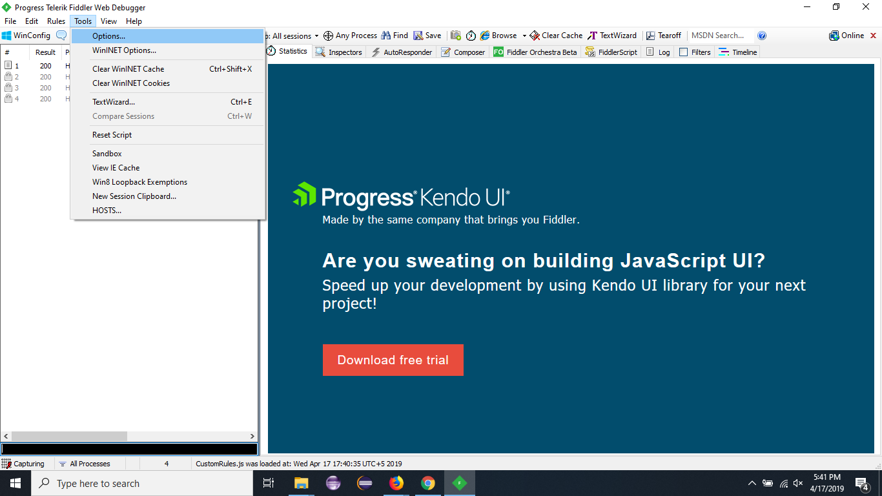
Task: Click the Find binoculars icon
Action: tap(386, 36)
